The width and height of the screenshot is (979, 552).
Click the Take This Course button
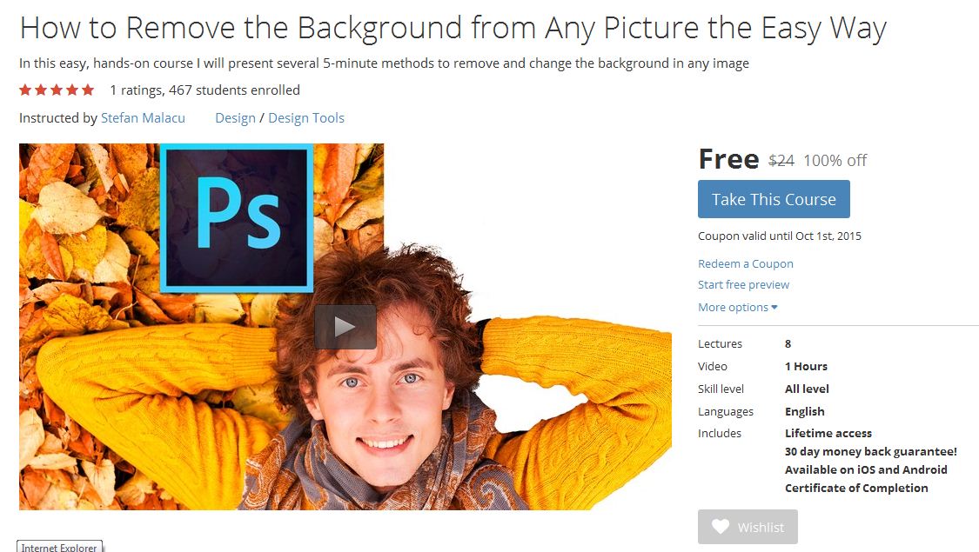(774, 199)
